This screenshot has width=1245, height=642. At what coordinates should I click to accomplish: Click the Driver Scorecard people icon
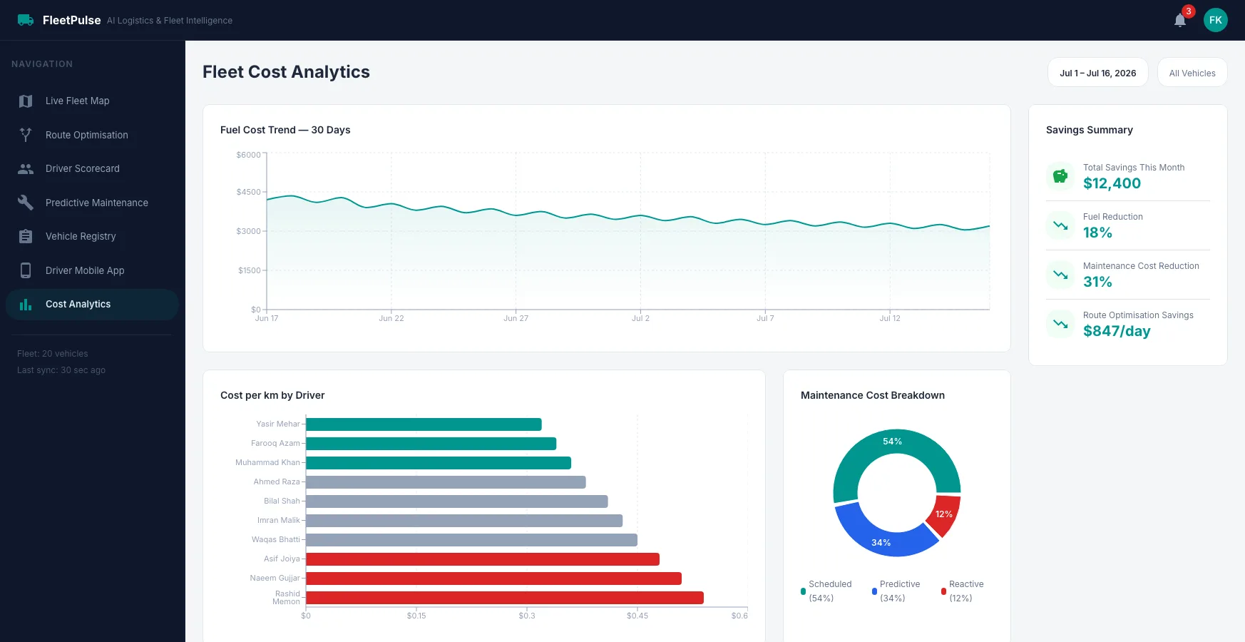tap(26, 169)
